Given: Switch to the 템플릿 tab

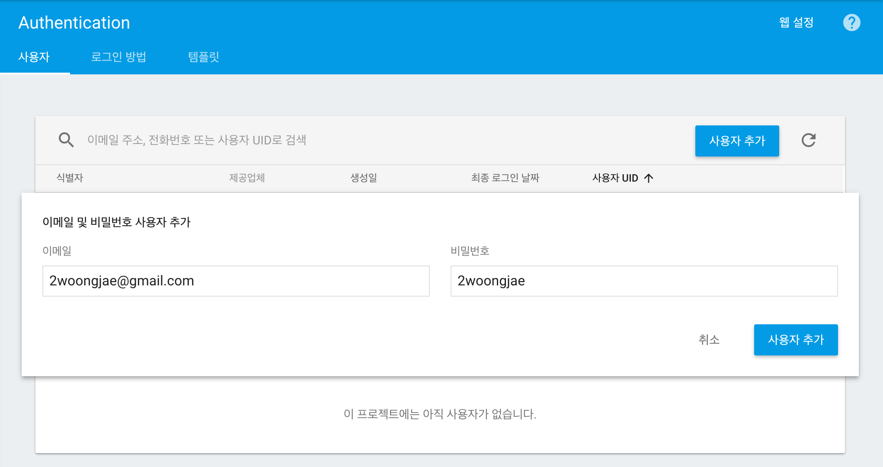Looking at the screenshot, I should (x=204, y=57).
